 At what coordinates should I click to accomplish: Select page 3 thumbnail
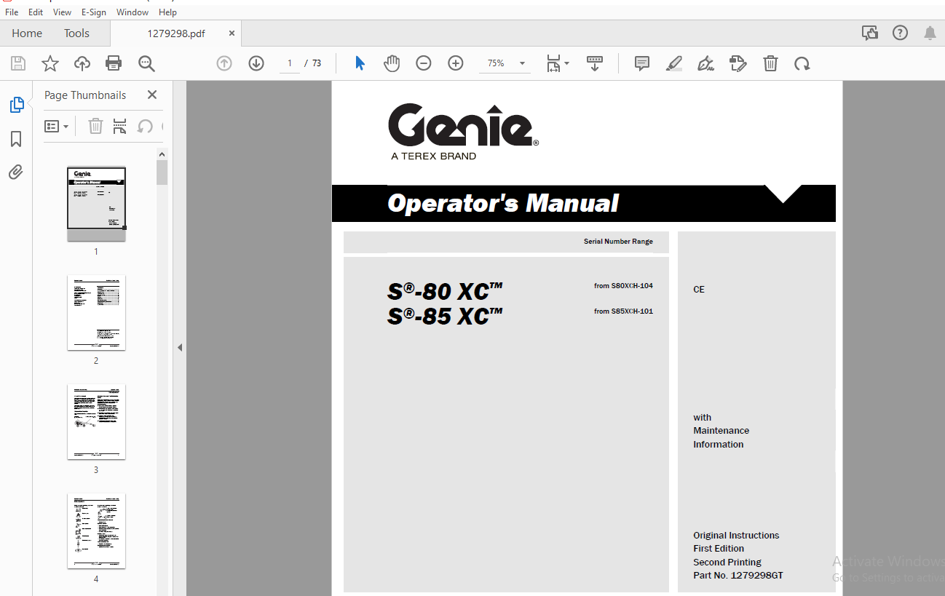coord(96,422)
